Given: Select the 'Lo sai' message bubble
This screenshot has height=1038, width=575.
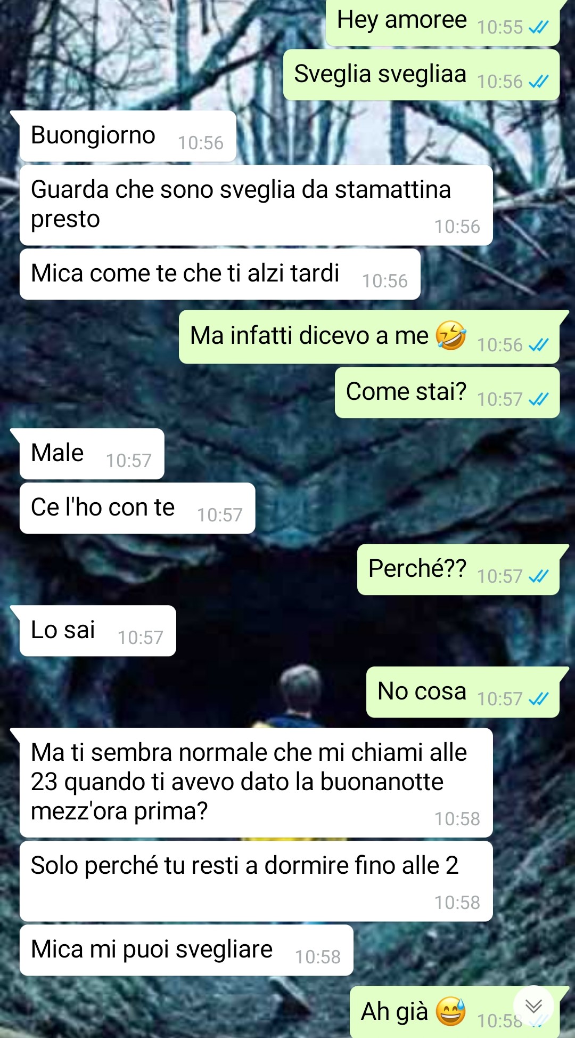Looking at the screenshot, I should click(x=97, y=631).
